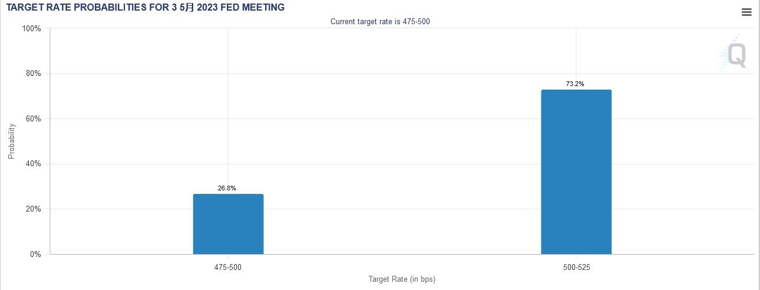The image size is (760, 290).
Task: Click the 20% y-axis label
Action: [x=33, y=209]
